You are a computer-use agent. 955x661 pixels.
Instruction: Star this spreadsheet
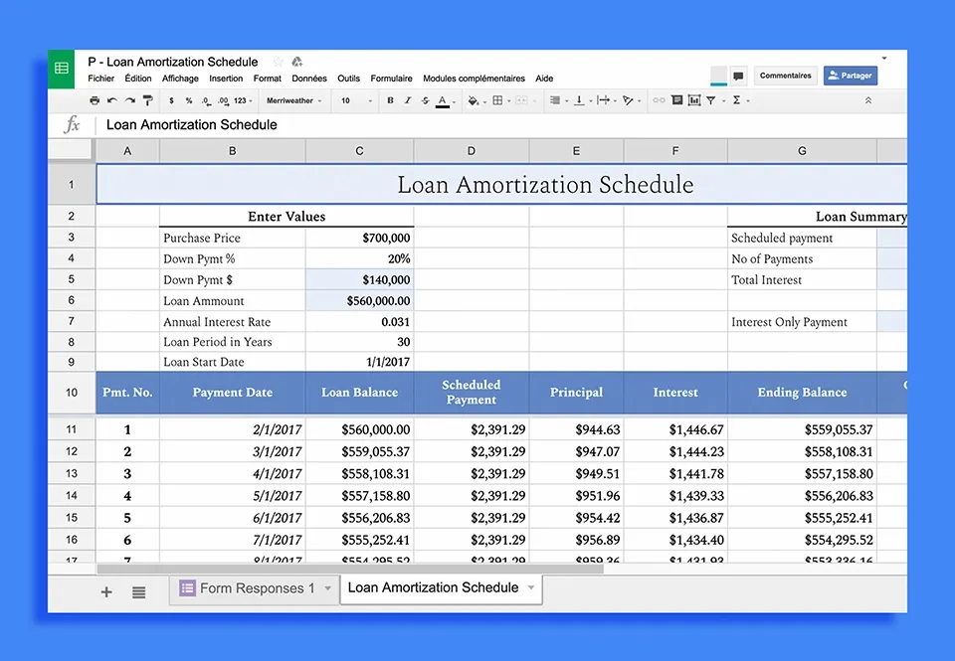tap(279, 62)
